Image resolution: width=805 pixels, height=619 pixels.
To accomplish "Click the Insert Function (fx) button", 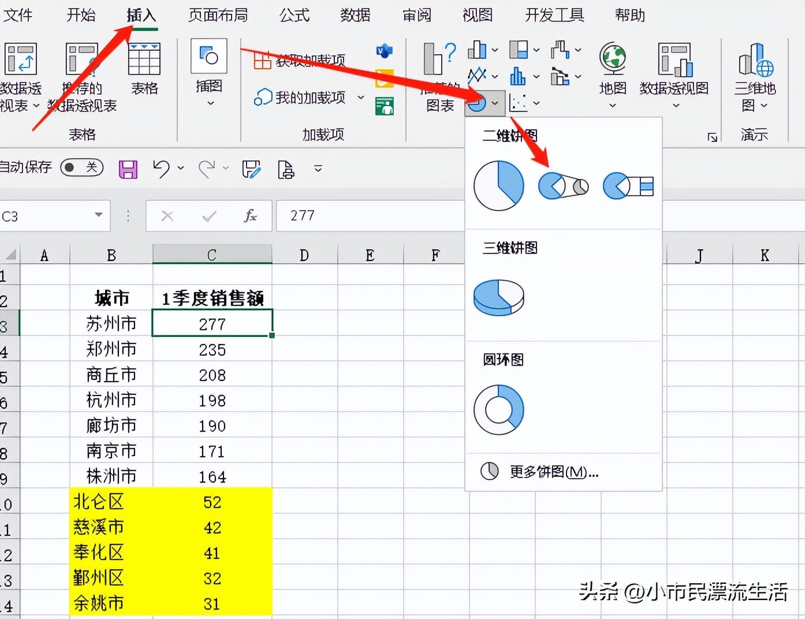I will click(x=250, y=216).
